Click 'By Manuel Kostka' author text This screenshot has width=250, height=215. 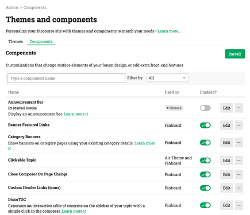[22, 108]
